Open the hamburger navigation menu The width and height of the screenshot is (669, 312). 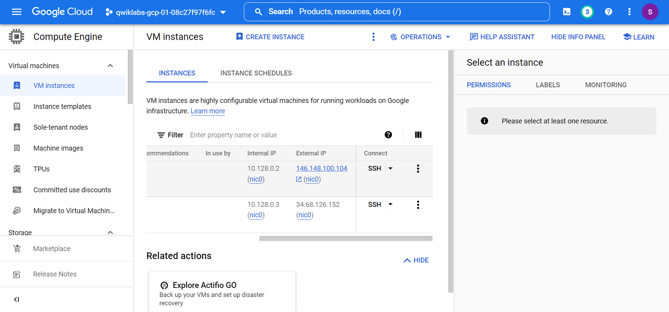coord(17,12)
